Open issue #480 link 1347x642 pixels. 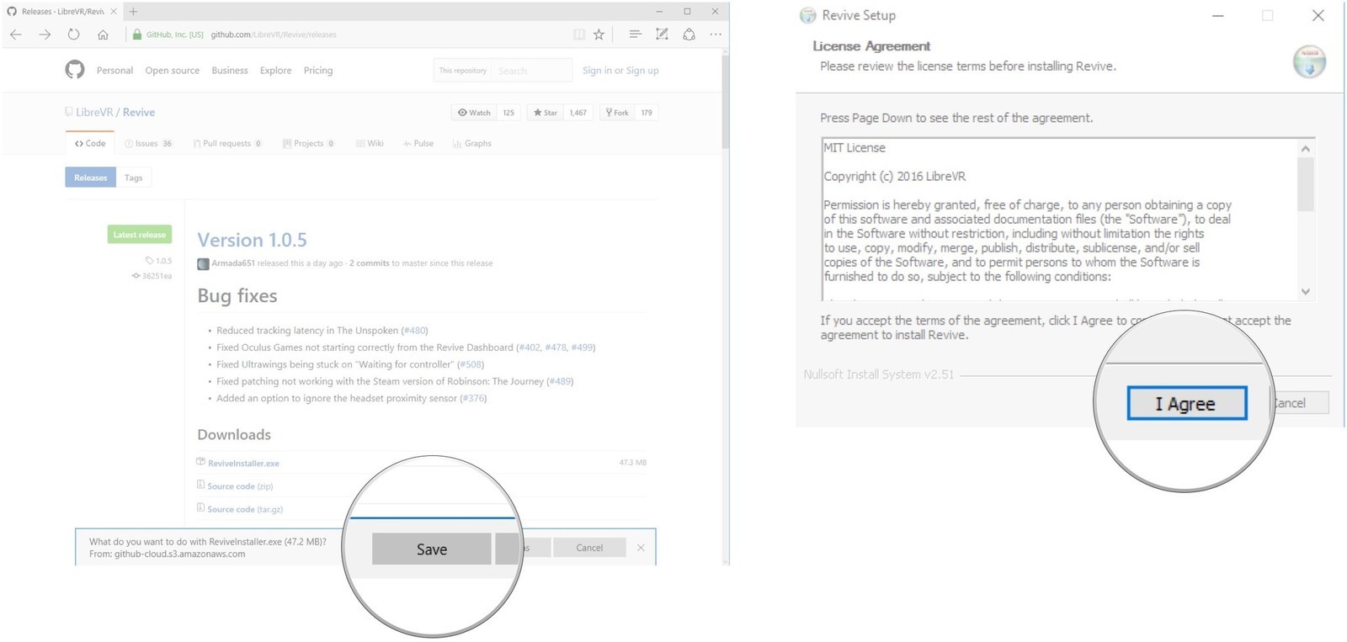click(414, 331)
